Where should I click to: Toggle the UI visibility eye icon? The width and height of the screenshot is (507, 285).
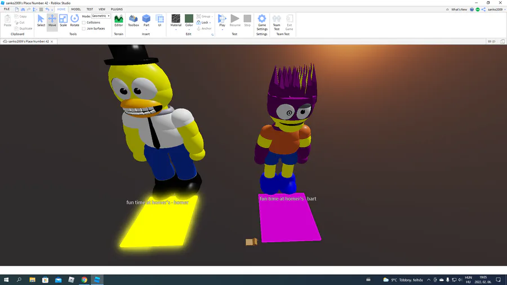491,41
